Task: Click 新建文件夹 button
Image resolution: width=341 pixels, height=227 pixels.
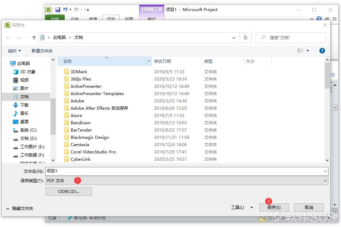Action: (x=42, y=51)
